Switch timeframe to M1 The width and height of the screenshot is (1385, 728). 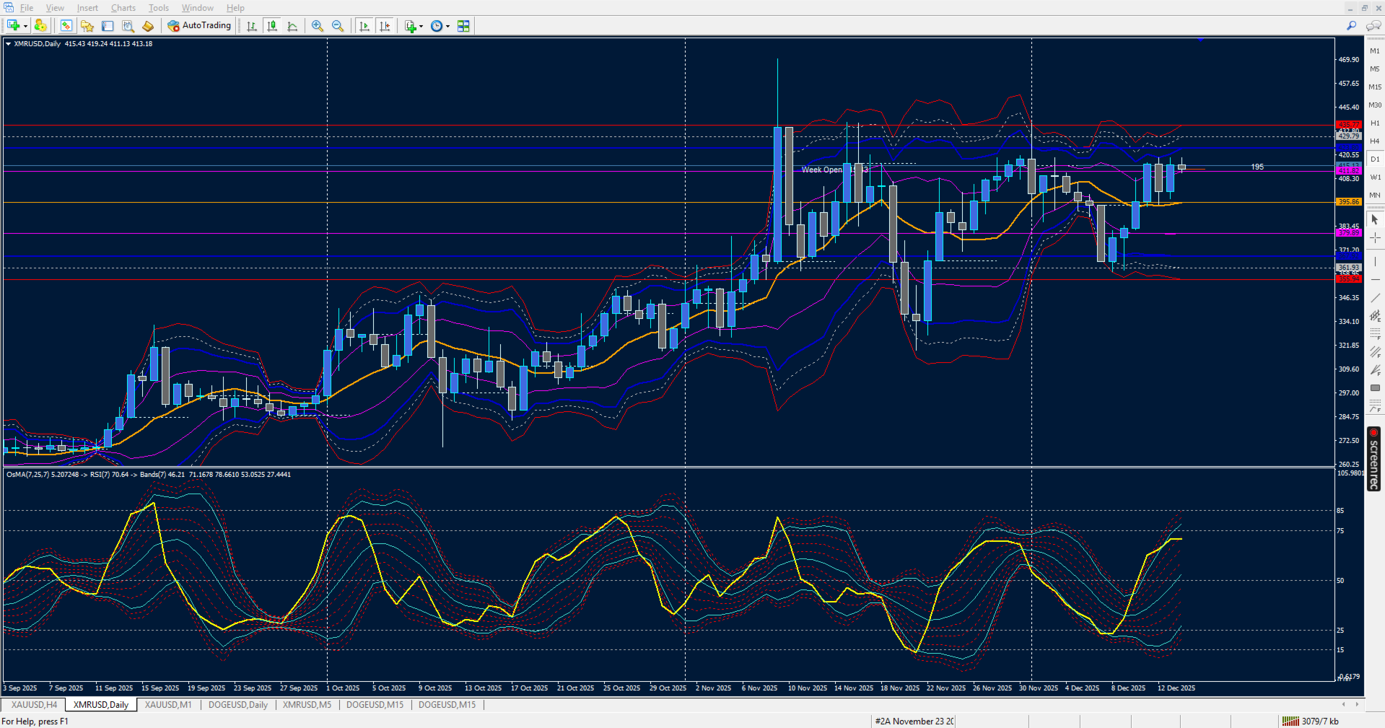1375,51
